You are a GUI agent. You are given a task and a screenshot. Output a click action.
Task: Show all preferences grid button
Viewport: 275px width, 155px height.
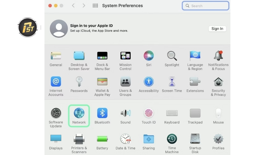95,6
